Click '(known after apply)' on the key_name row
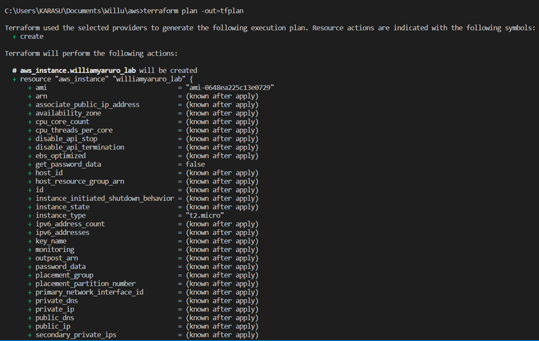Image resolution: width=539 pixels, height=341 pixels. 222,241
